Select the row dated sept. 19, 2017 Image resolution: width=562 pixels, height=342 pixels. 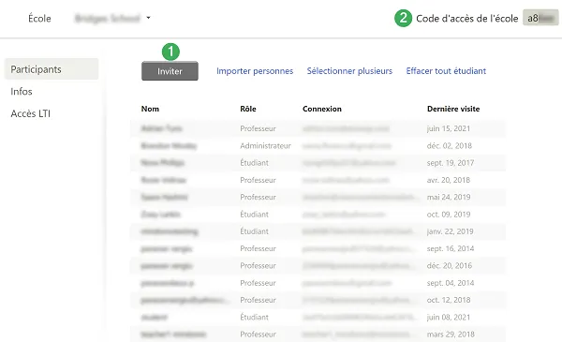[318, 163]
